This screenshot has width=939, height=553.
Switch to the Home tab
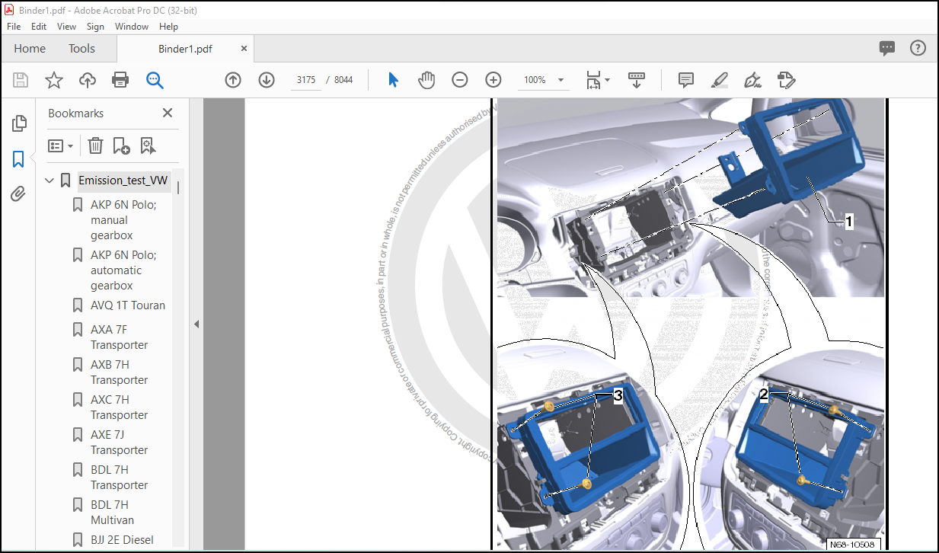30,48
